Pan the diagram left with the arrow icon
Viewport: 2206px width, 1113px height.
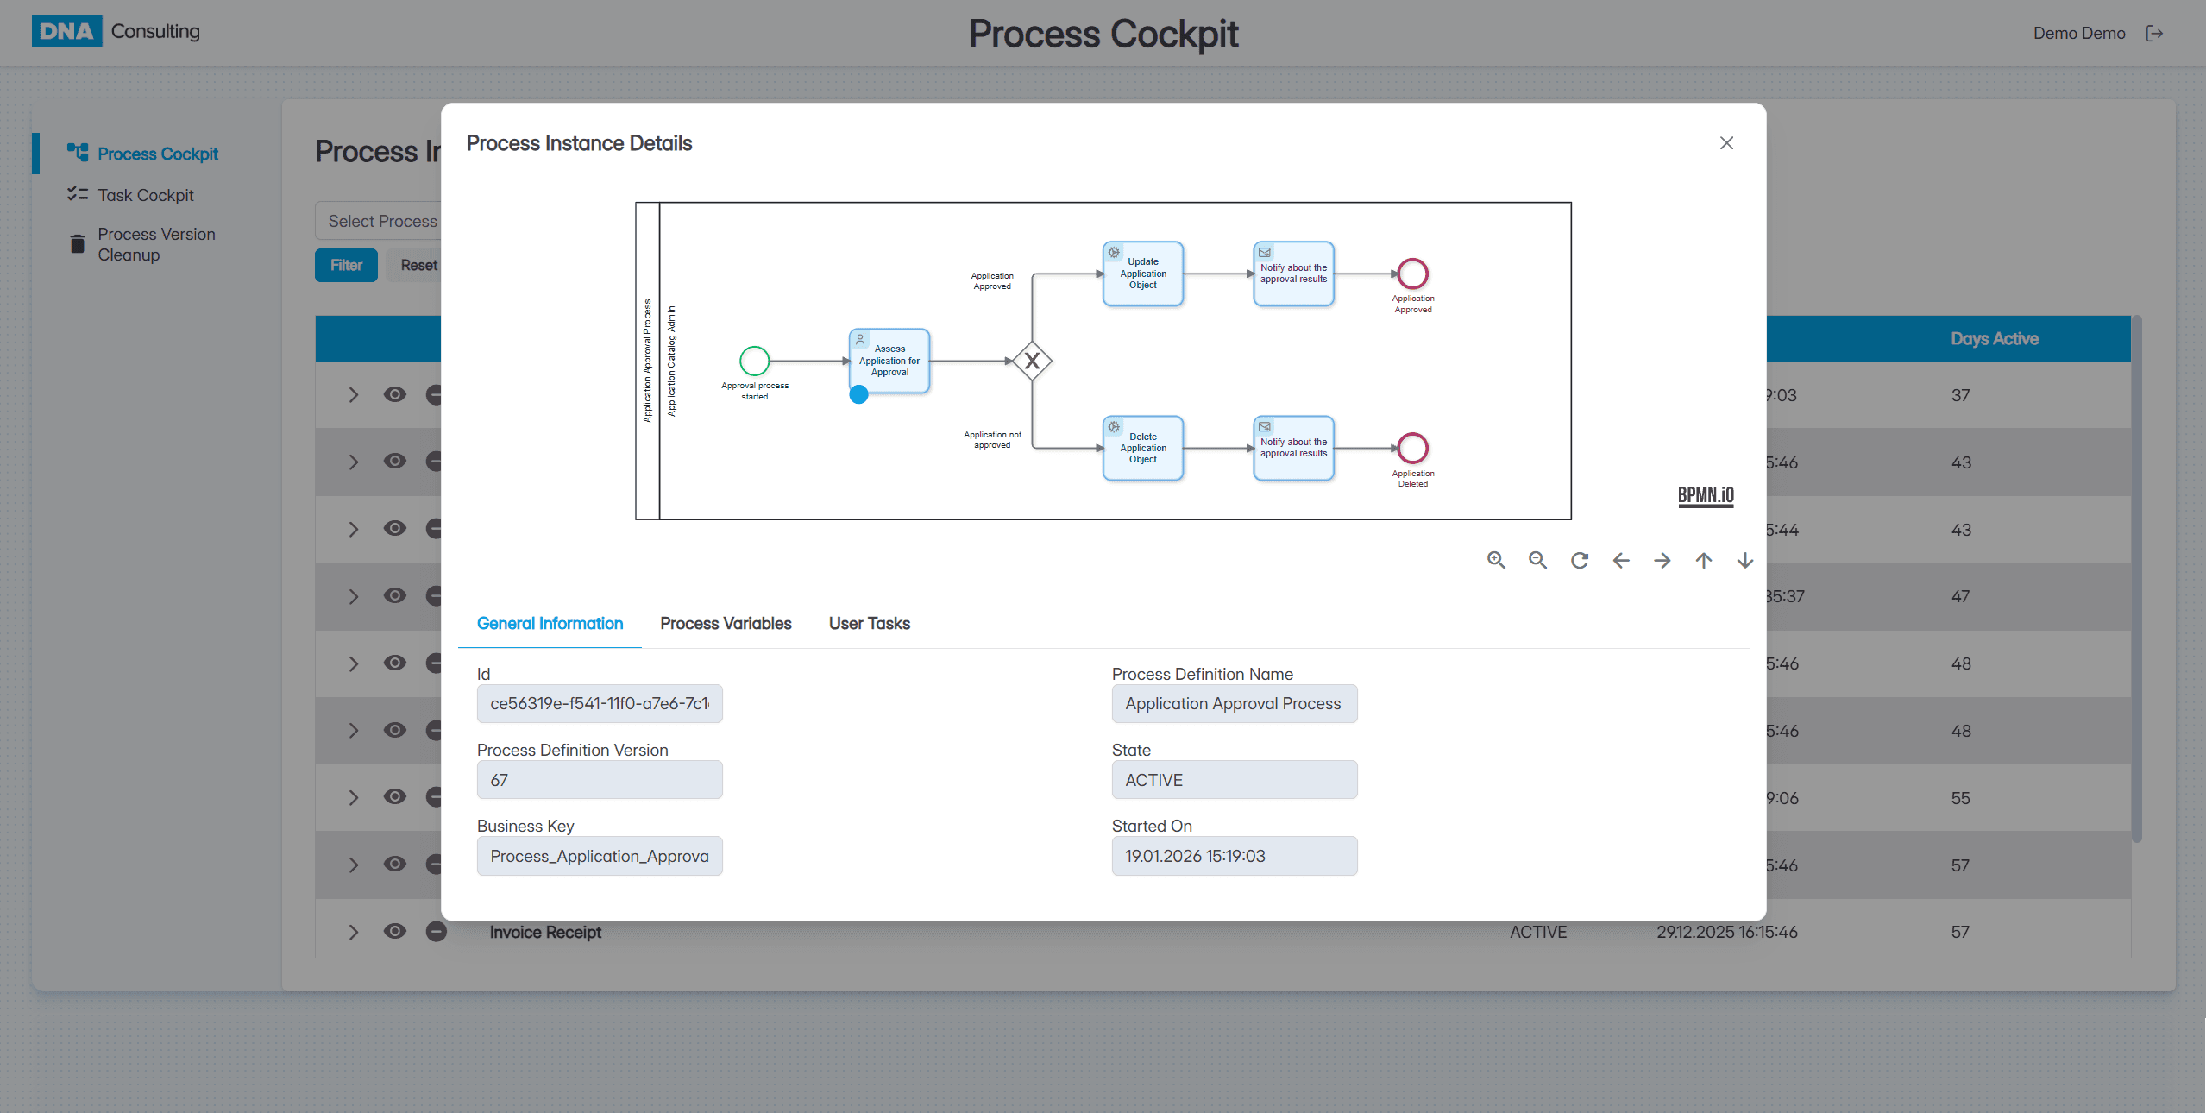click(x=1620, y=561)
